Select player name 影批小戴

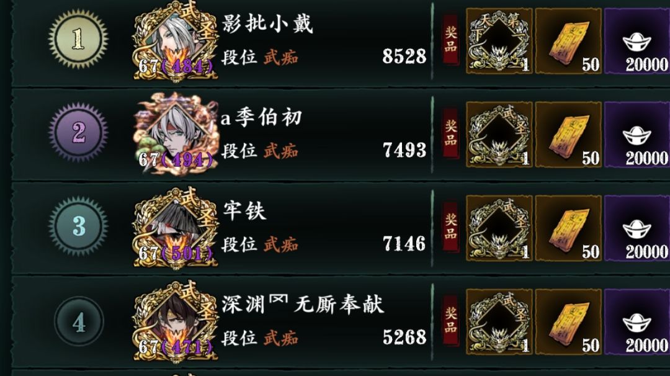tap(267, 24)
